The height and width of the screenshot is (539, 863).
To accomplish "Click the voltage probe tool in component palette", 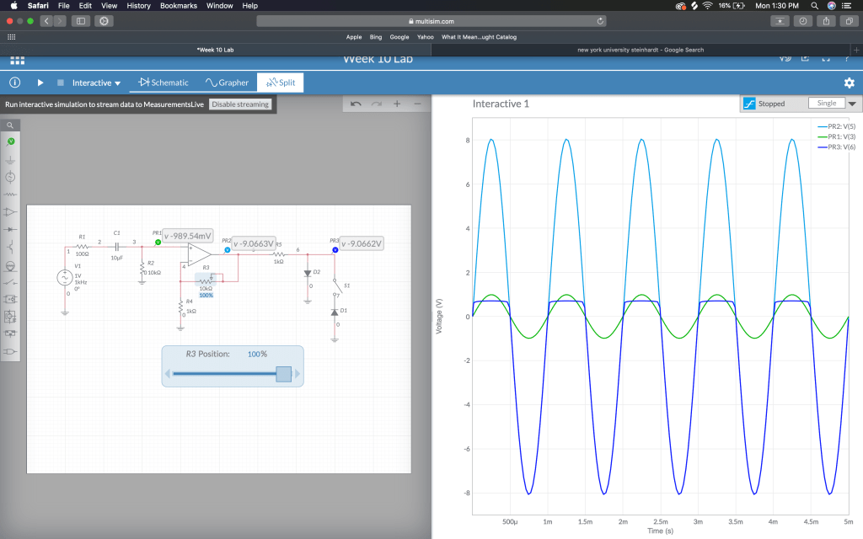I will [x=11, y=141].
